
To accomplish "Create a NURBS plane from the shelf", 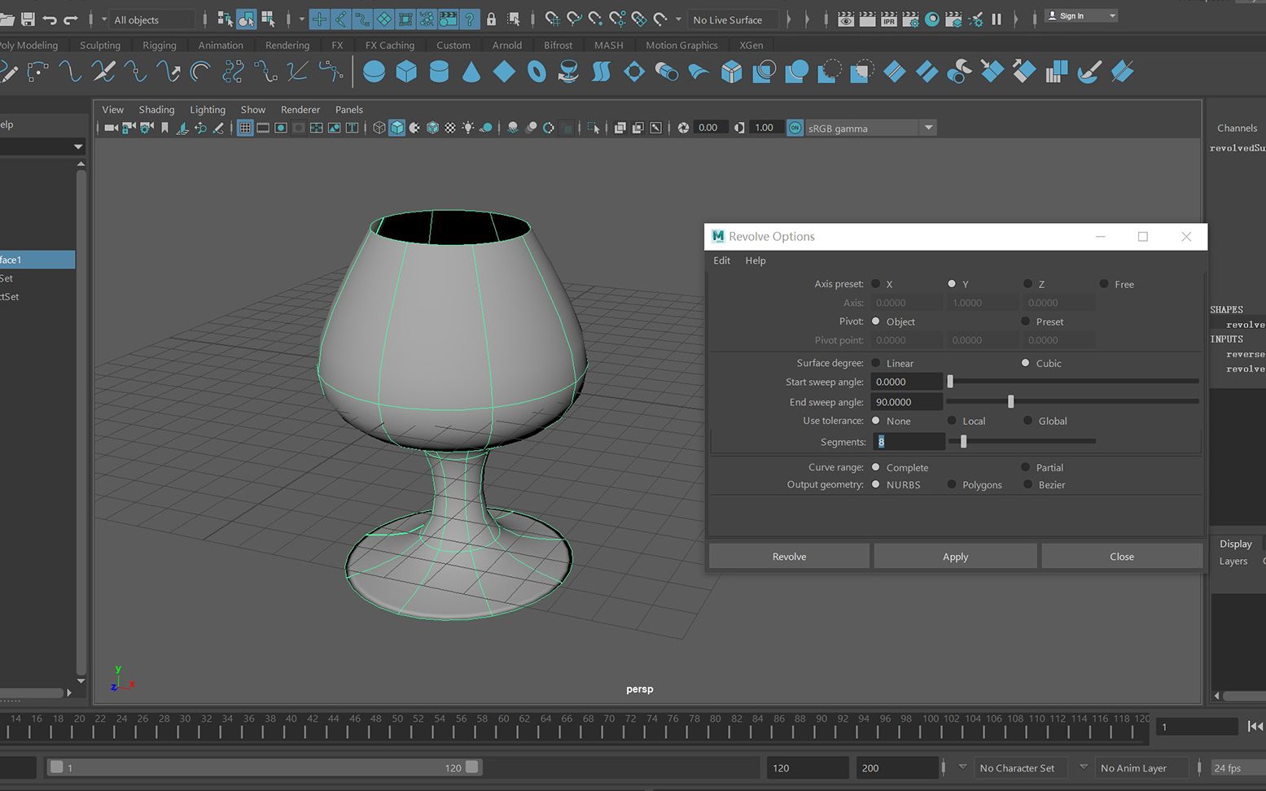I will pos(504,72).
